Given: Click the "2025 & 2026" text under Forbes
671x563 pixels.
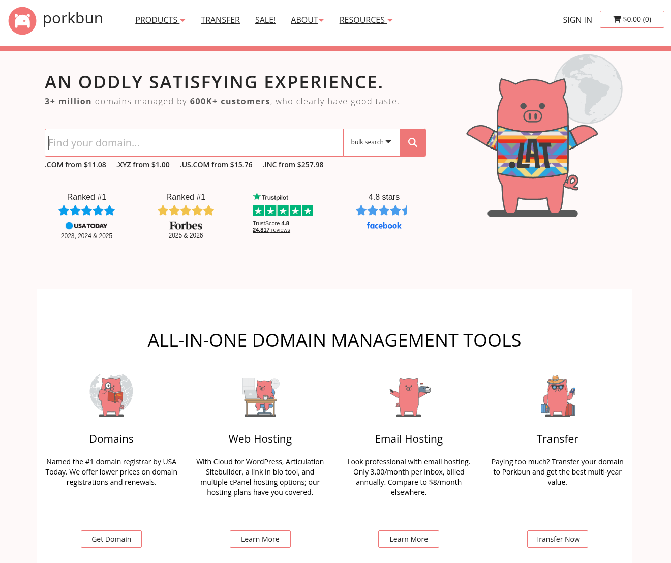Looking at the screenshot, I should point(186,235).
